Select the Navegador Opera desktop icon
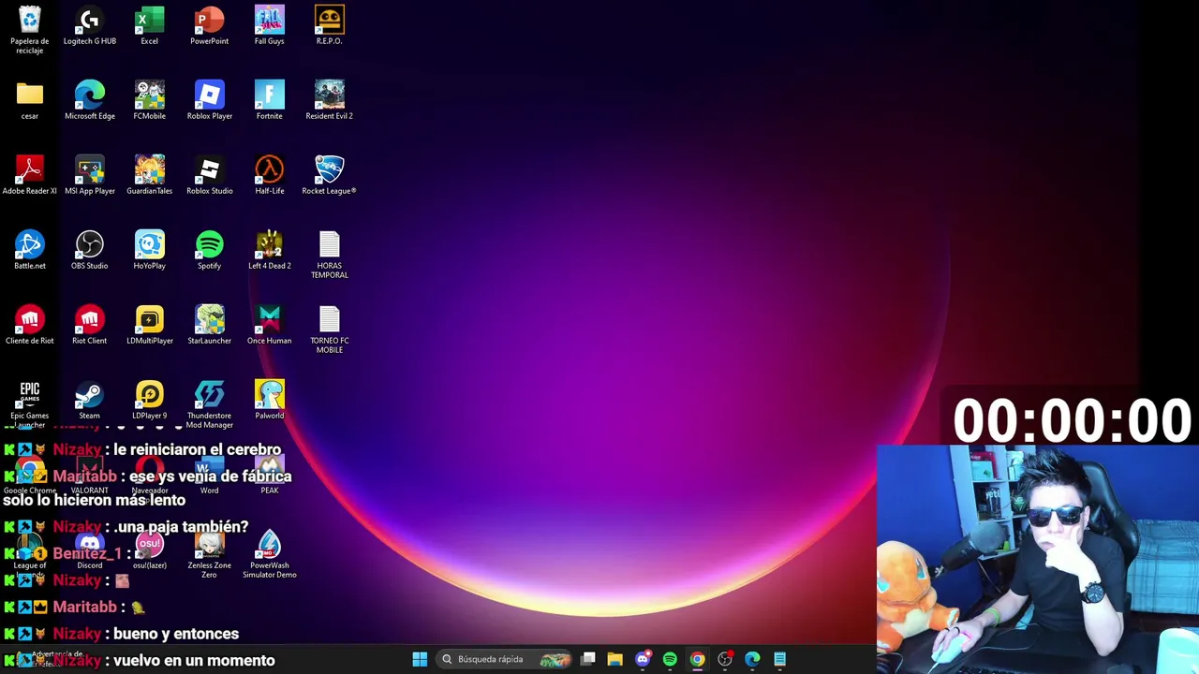The width and height of the screenshot is (1199, 674). 150,476
